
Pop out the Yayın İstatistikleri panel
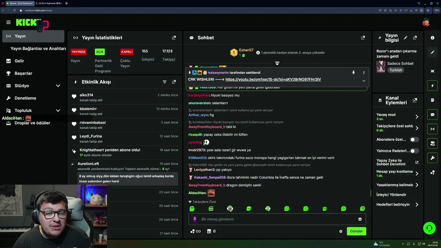coord(174,38)
